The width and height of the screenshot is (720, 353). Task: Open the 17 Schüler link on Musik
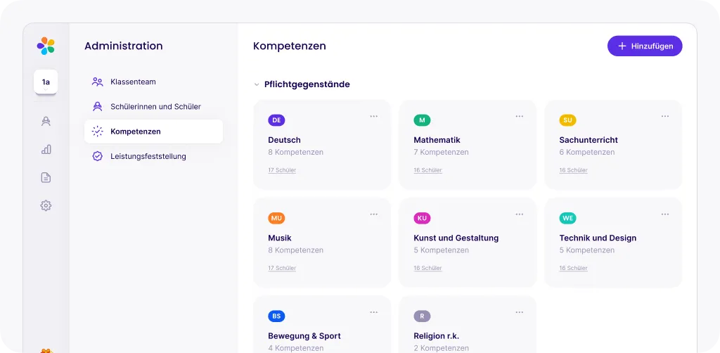pos(282,268)
